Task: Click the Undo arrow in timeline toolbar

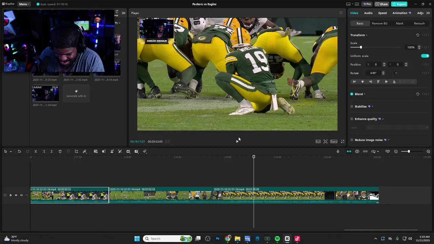Action: (19, 151)
